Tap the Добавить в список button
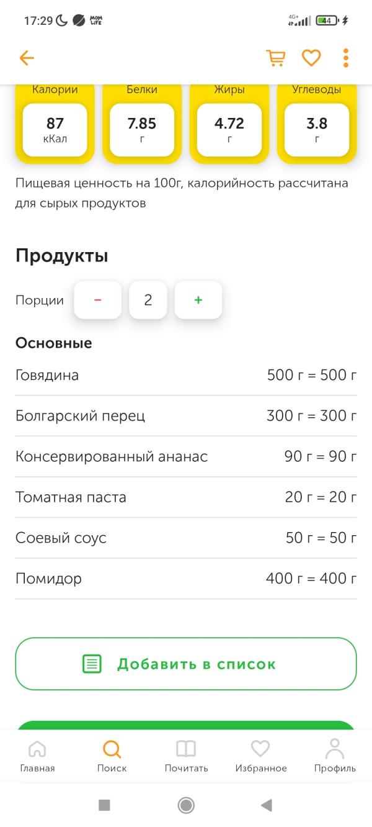 tap(186, 664)
